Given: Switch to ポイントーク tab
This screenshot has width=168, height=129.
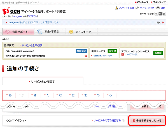Looking at the screenshot, I should point(82,32).
